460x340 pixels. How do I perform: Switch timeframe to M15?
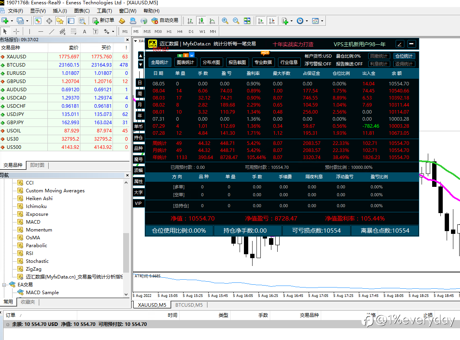tap(147, 31)
